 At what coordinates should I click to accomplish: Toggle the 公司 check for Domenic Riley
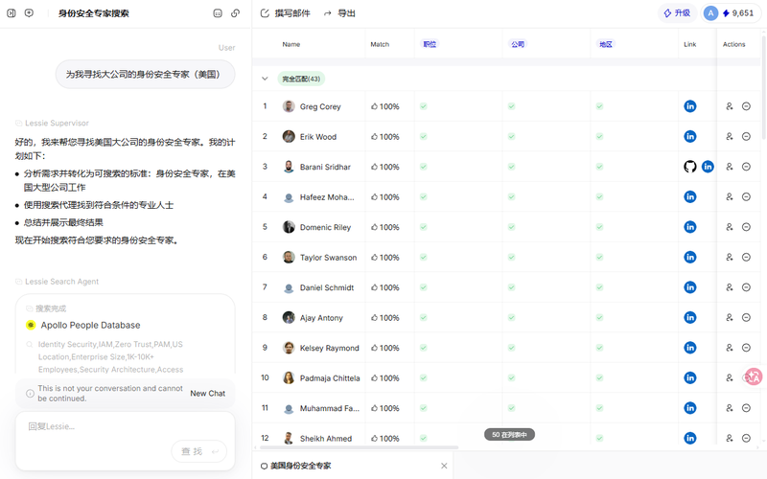[511, 227]
